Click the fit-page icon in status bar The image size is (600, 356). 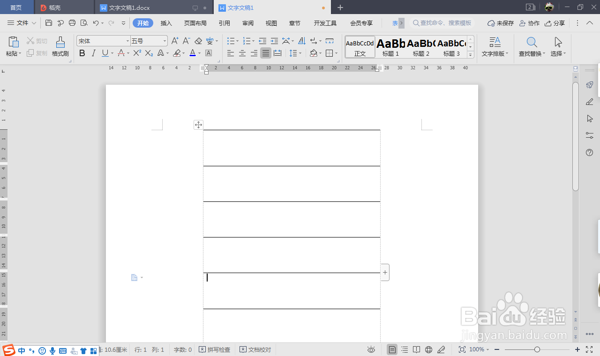click(462, 349)
